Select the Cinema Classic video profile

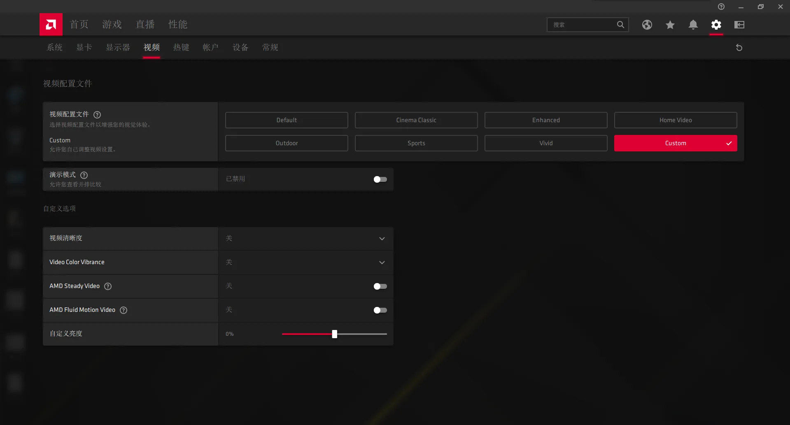(416, 120)
